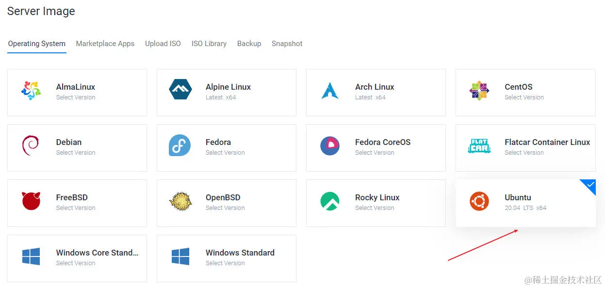The image size is (605, 288).
Task: Click the FreeBSD name label
Action: [x=72, y=198]
